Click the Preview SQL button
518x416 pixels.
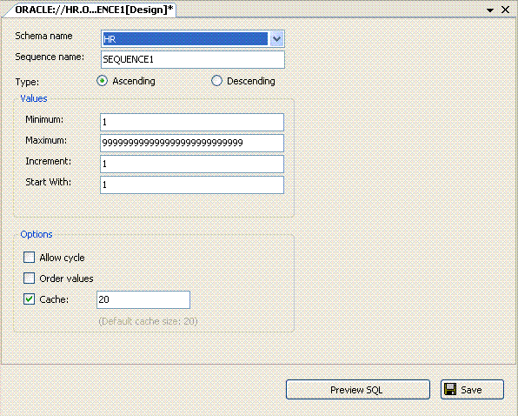click(358, 390)
